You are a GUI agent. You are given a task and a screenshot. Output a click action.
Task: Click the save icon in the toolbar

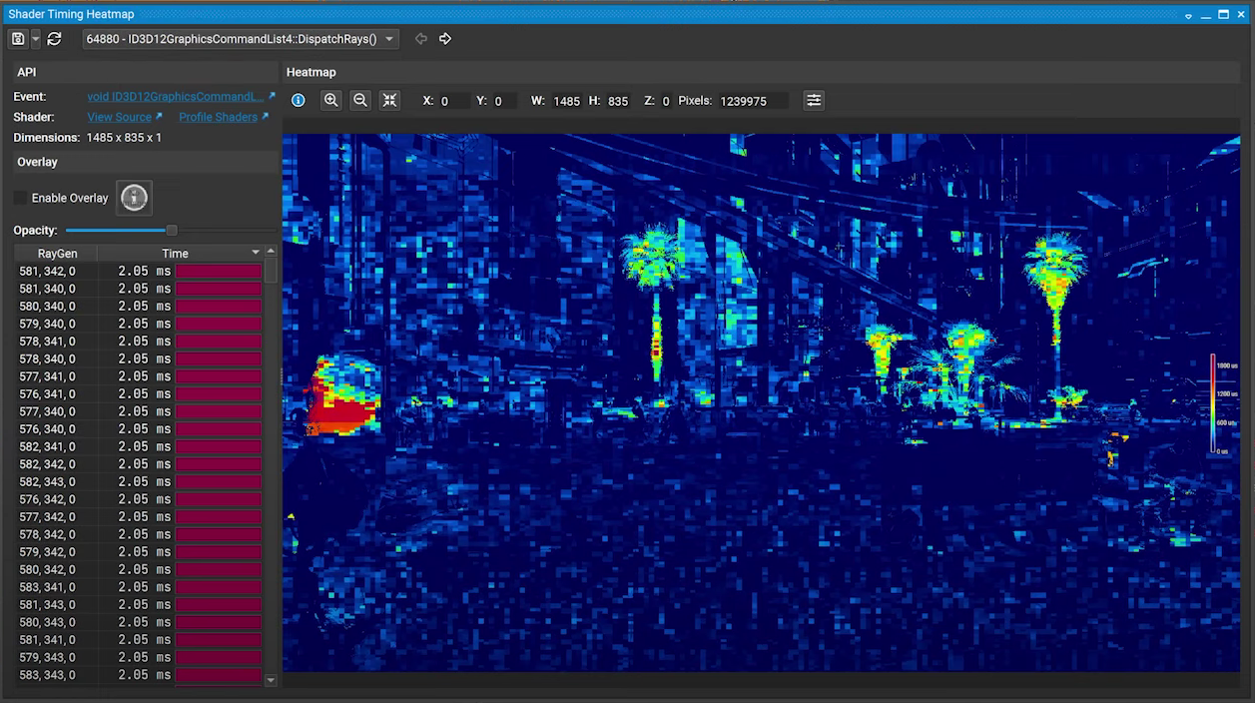[18, 39]
